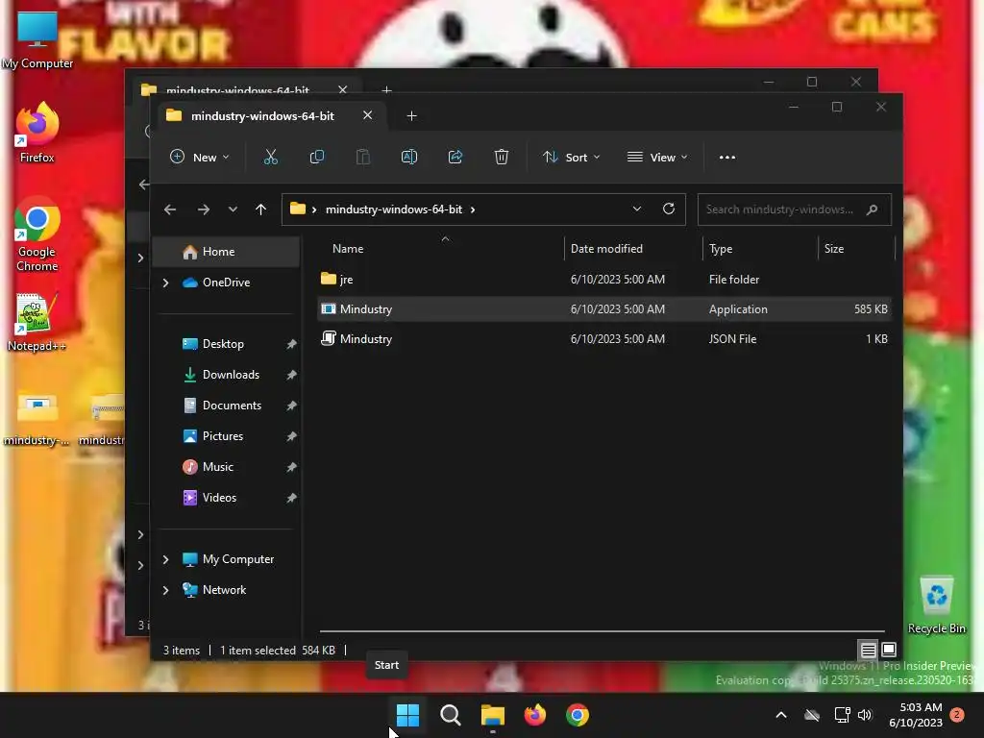Open the New item dropdown
Viewport: 984px width, 738px height.
[200, 157]
